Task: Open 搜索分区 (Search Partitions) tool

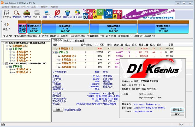Action: click(x=17, y=14)
